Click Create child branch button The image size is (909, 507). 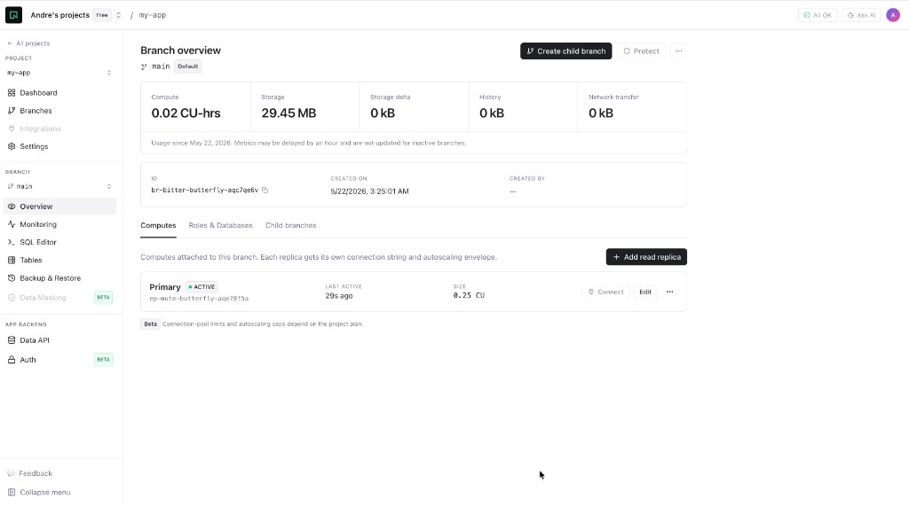(x=565, y=51)
